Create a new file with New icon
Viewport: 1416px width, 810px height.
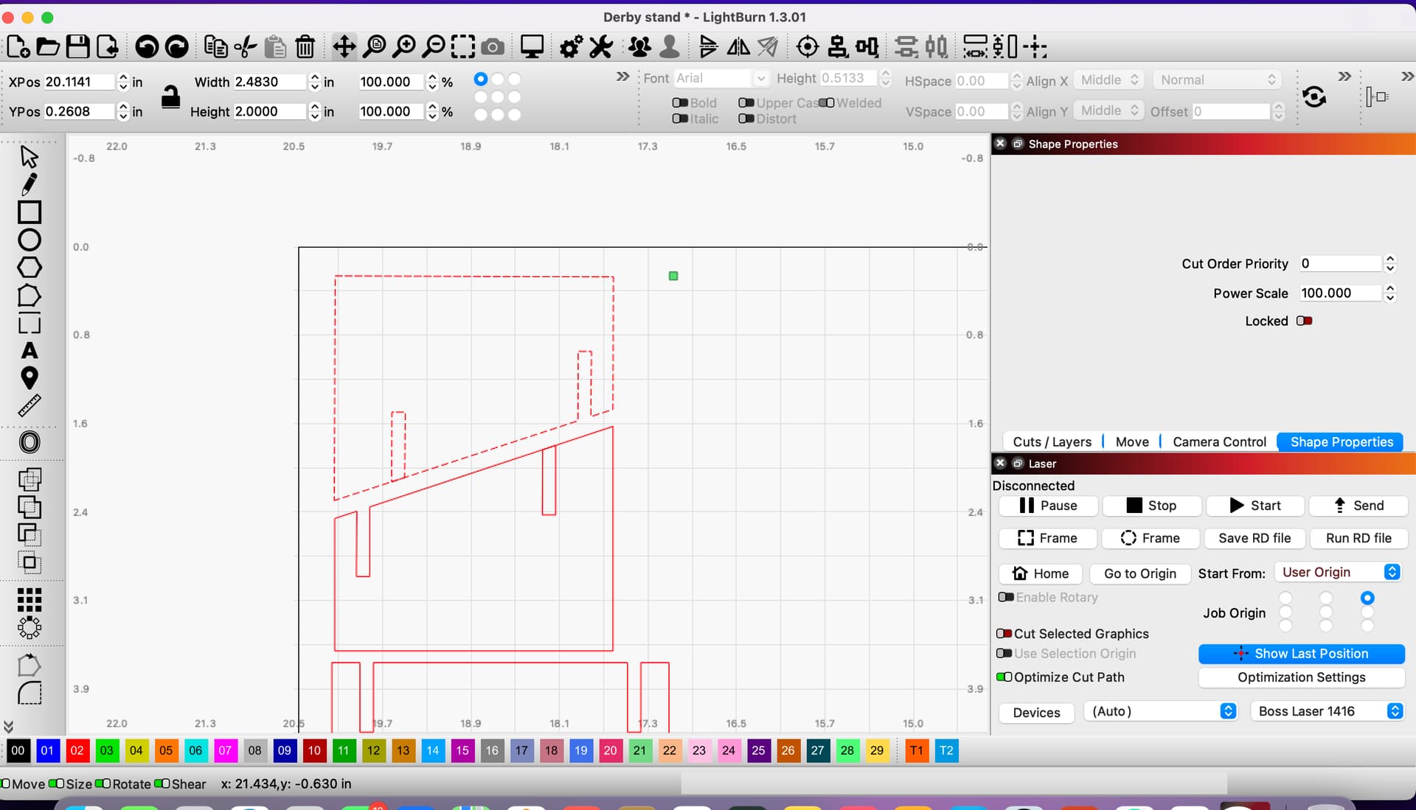coord(18,47)
